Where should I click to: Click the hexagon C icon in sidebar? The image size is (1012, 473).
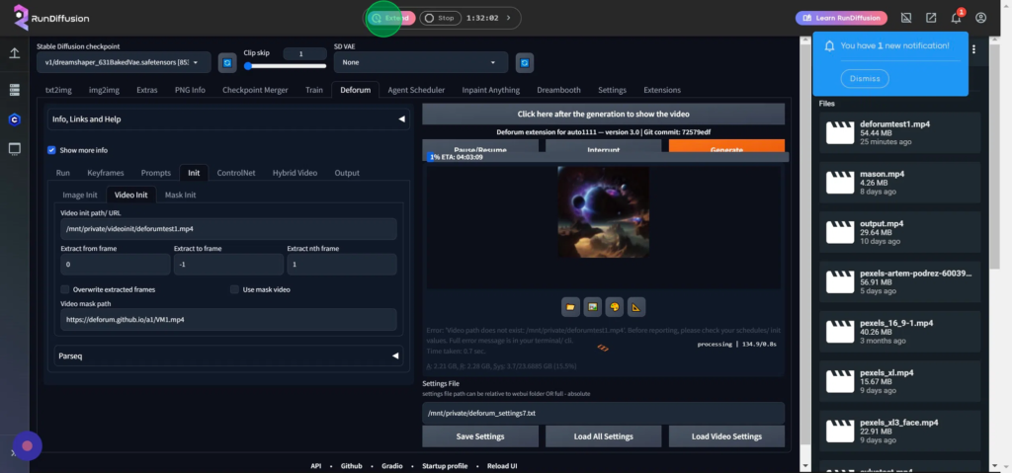[x=14, y=119]
